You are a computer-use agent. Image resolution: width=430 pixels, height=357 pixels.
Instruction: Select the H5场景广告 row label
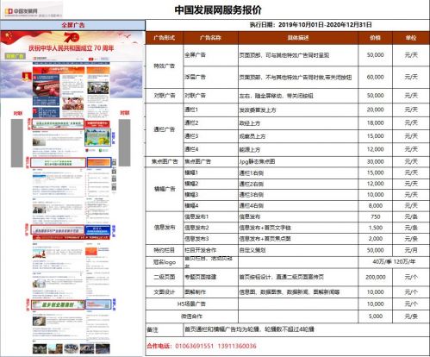tap(191, 304)
